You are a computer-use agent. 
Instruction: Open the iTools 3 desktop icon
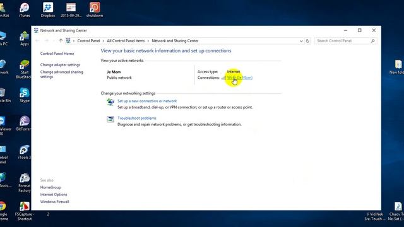(x=25, y=151)
